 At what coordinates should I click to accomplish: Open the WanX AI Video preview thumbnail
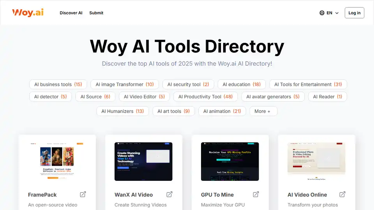point(143,161)
